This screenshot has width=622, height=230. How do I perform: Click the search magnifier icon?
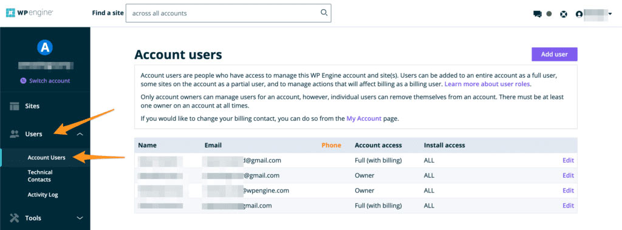[x=324, y=13]
